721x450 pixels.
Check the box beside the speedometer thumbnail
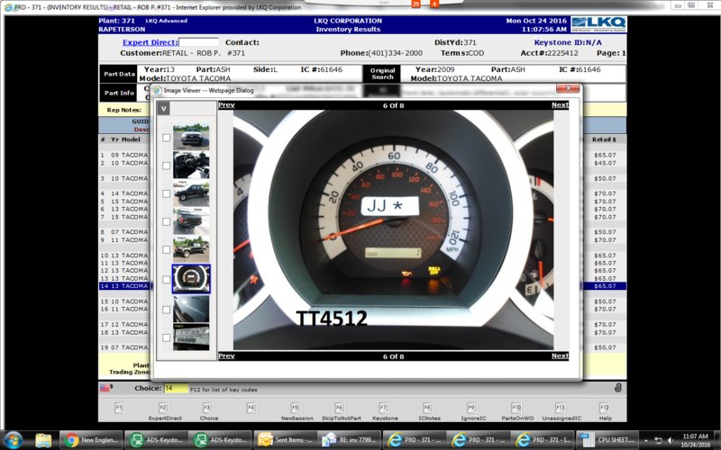point(166,279)
